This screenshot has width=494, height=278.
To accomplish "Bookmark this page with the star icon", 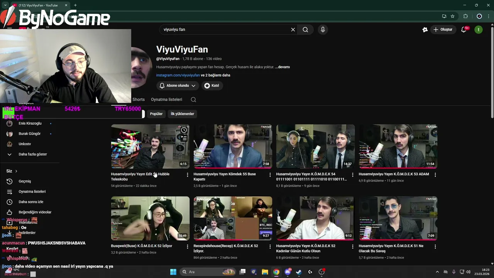I will point(453,16).
